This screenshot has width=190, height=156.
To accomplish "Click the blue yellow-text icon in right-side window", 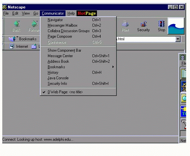I will tap(184, 111).
